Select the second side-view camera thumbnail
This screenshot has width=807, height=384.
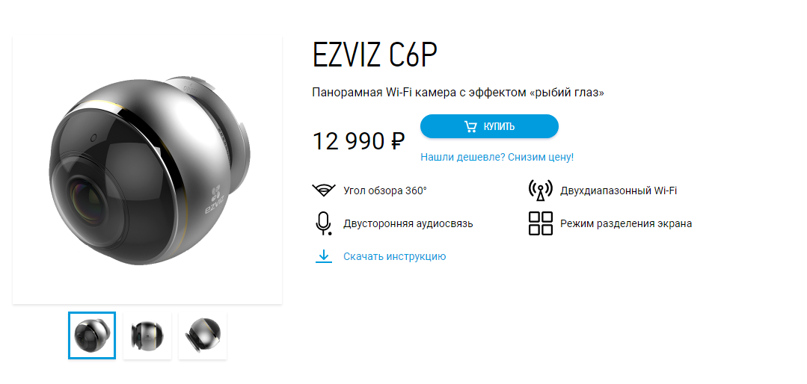pos(147,335)
